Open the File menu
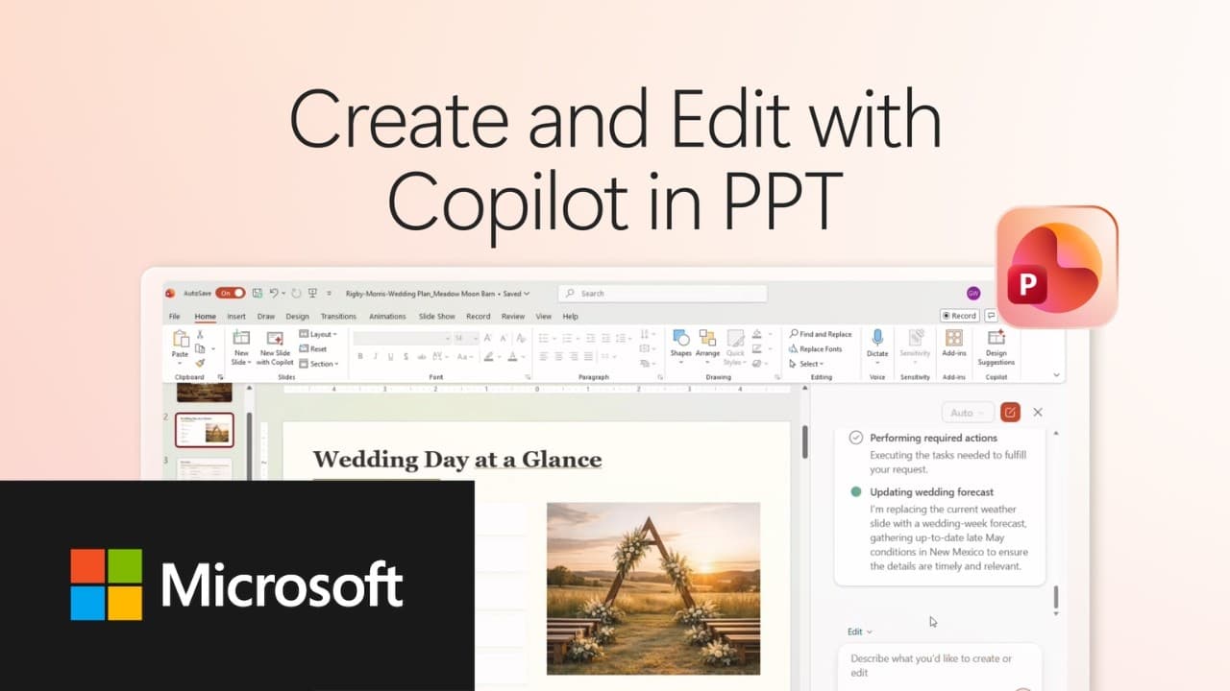 (x=174, y=316)
